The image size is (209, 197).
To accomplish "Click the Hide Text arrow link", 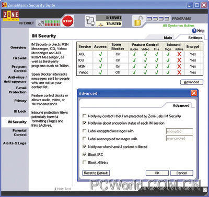I will click(x=63, y=189).
